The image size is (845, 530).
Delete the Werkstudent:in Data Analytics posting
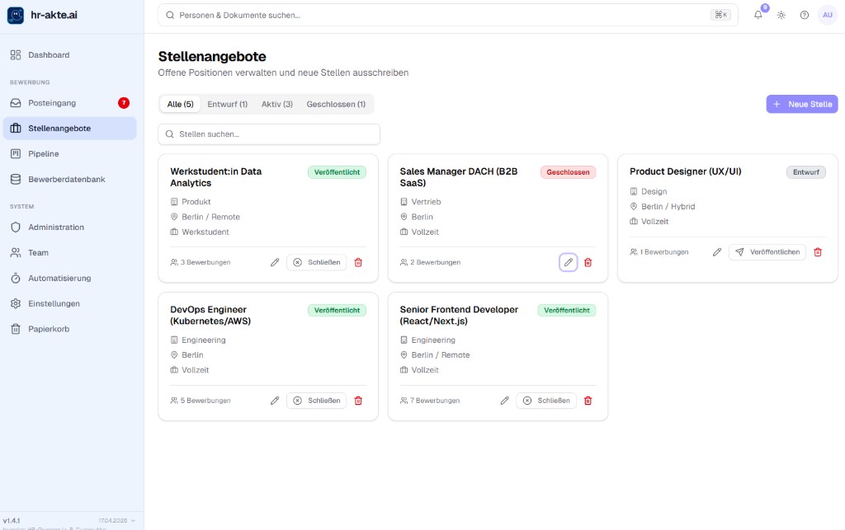click(358, 262)
